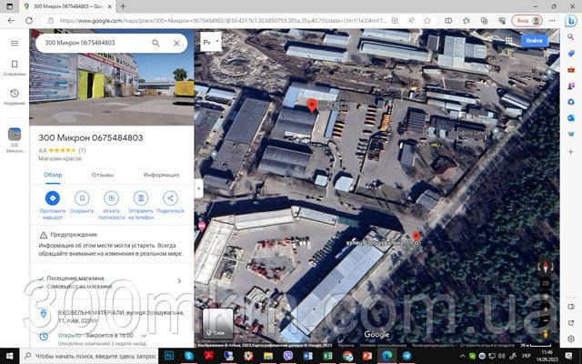The width and height of the screenshot is (582, 364).
Task: Open the Google apps grid icon
Action: pyautogui.click(x=508, y=40)
